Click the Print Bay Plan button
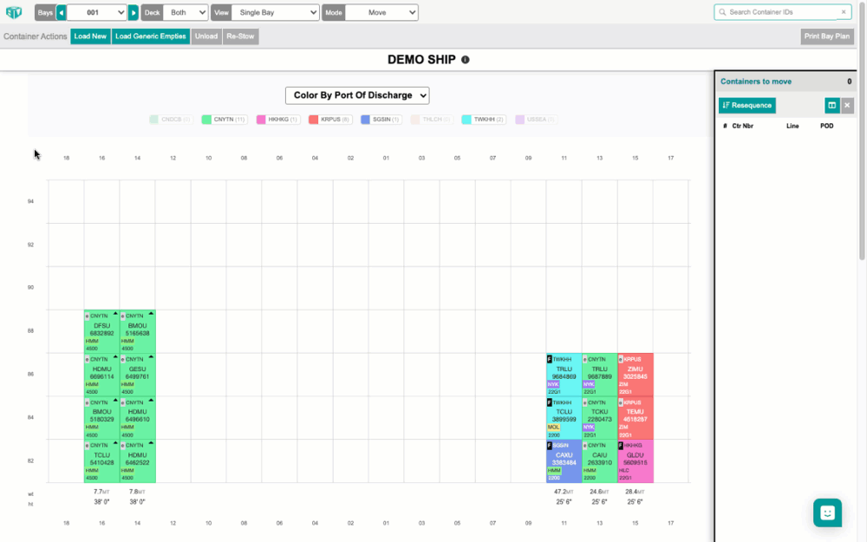The width and height of the screenshot is (867, 542). (x=825, y=36)
